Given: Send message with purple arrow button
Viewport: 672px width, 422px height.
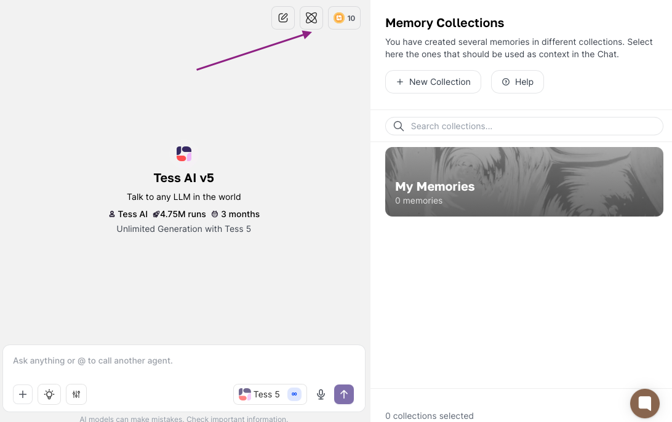Looking at the screenshot, I should 344,394.
